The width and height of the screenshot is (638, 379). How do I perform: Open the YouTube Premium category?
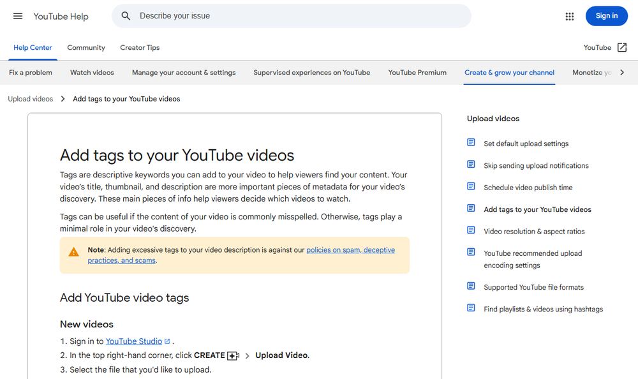(x=417, y=73)
